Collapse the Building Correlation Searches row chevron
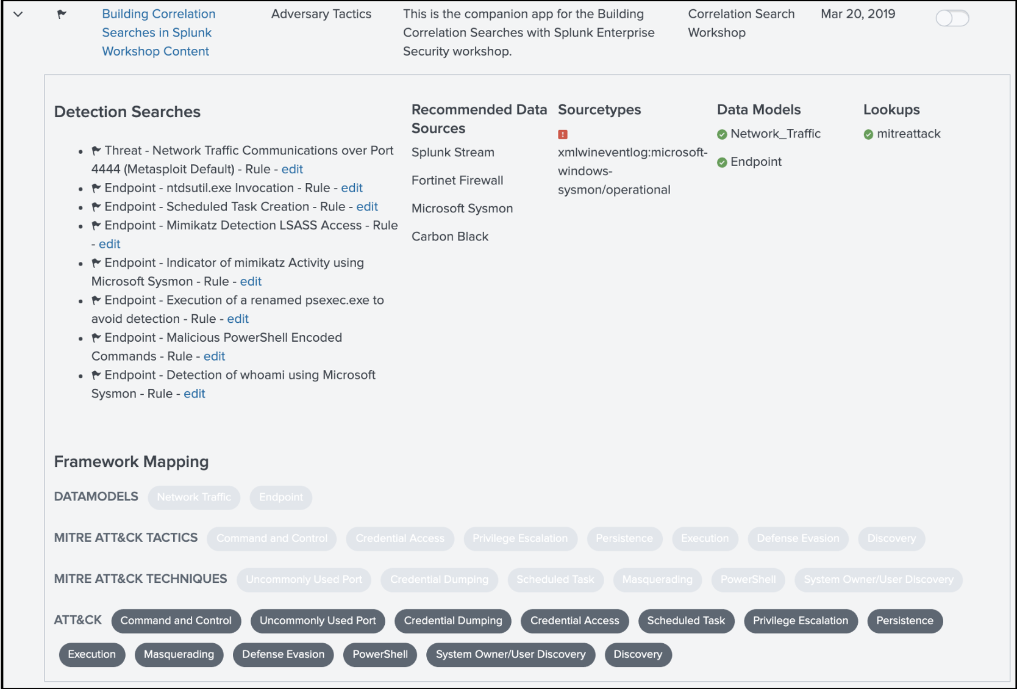 [18, 14]
